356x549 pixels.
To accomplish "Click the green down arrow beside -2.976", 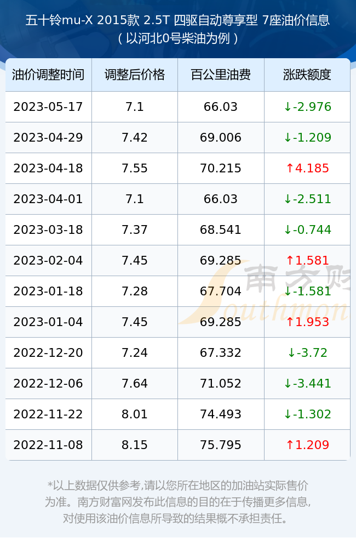I will pyautogui.click(x=288, y=107).
